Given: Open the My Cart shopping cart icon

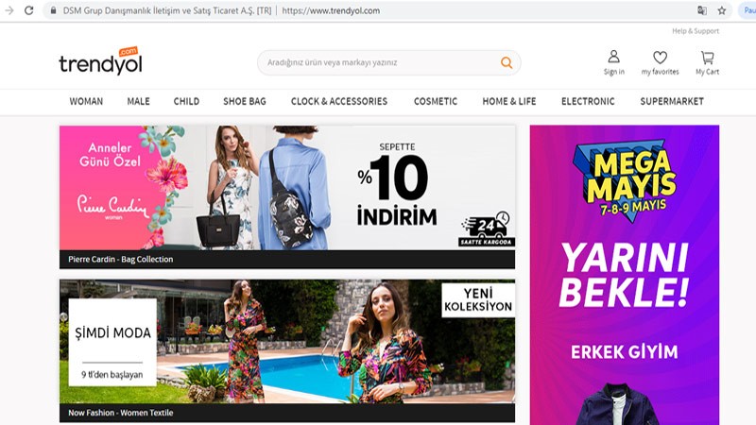Looking at the screenshot, I should point(707,58).
